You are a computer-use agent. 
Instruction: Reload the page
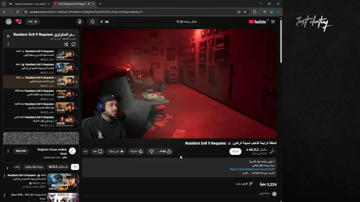coord(18,12)
